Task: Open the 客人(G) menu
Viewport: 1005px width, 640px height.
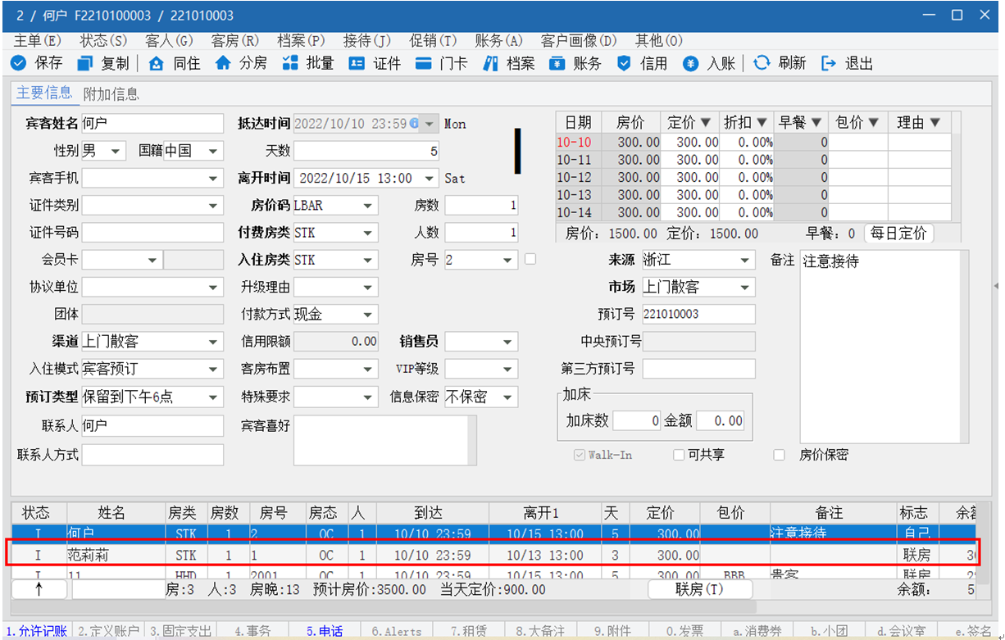Action: point(169,40)
